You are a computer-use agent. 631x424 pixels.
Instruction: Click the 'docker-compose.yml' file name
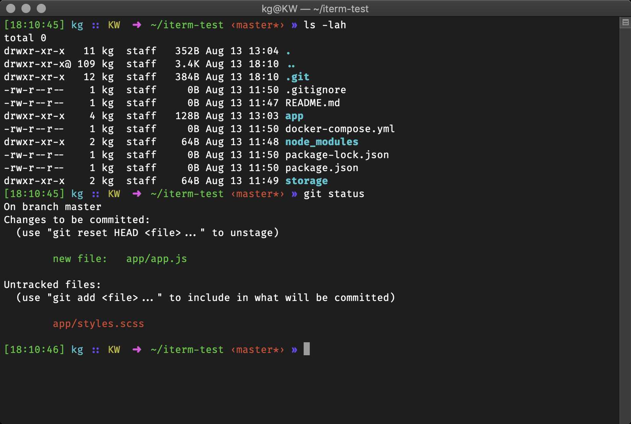pos(340,129)
